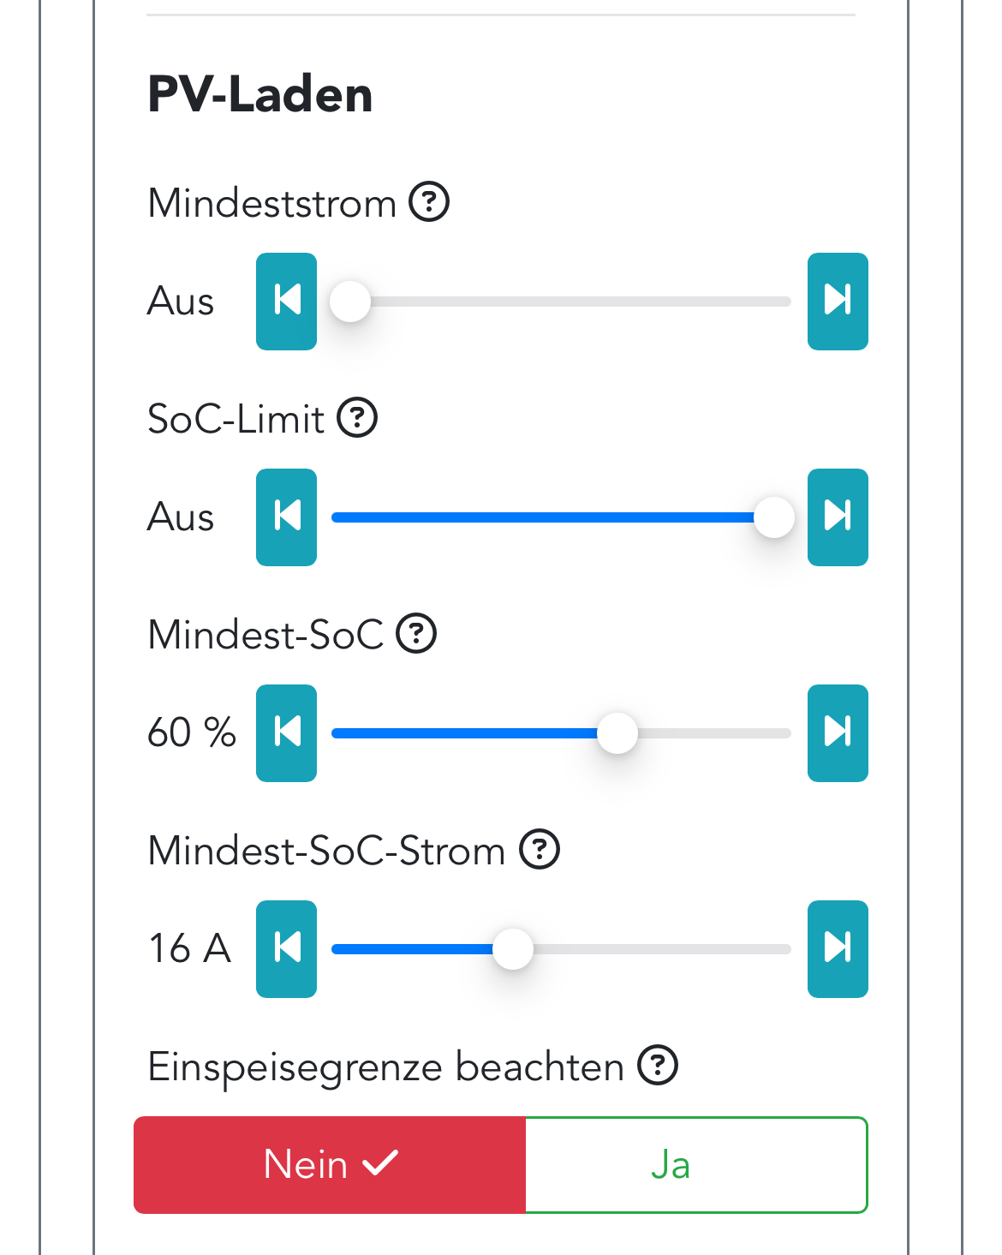The image size is (1002, 1255).
Task: Show Mindest-SoC help tooltip
Action: tap(416, 634)
